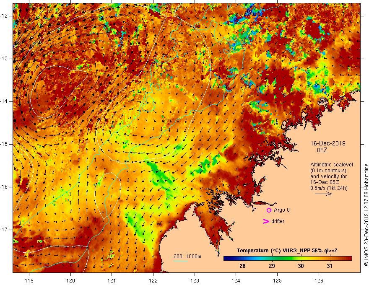
Task: Click the 30 tick on temperature scale
Action: coord(301,266)
